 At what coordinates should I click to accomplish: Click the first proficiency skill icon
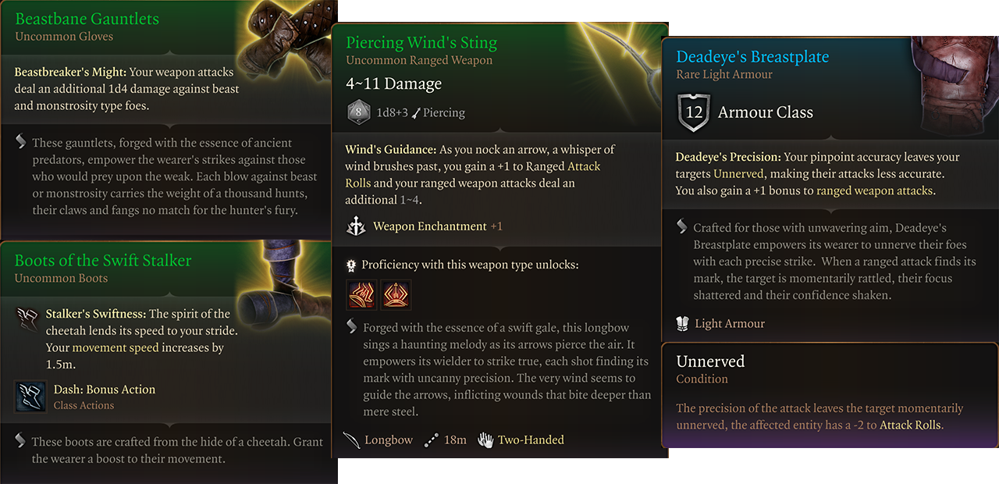click(x=361, y=295)
